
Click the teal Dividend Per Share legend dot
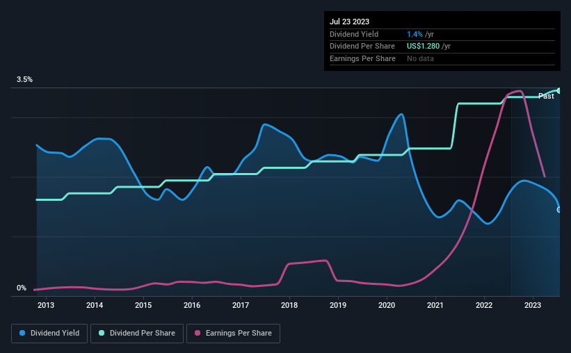pos(102,333)
